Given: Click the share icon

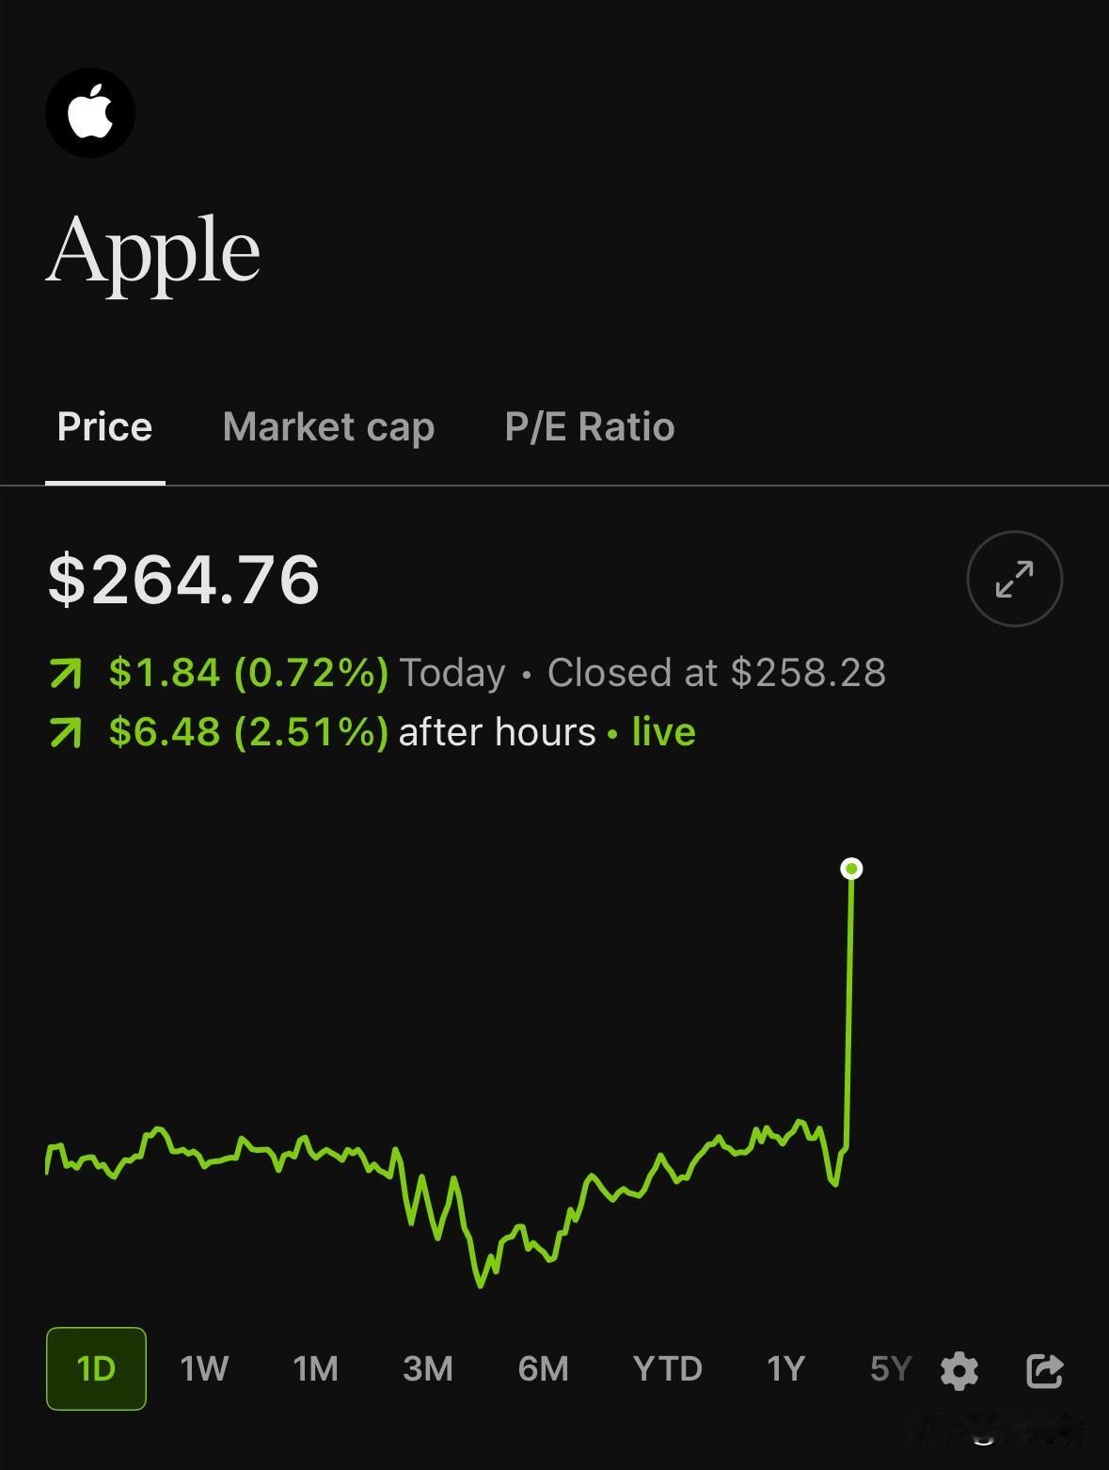Looking at the screenshot, I should click(x=1044, y=1370).
